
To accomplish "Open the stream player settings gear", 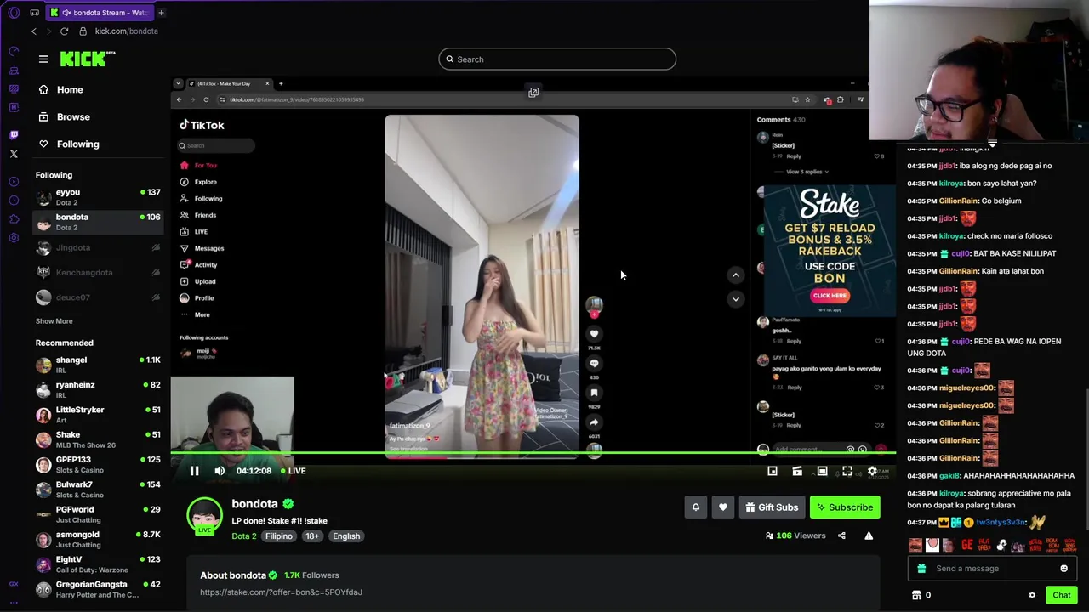I will click(872, 471).
